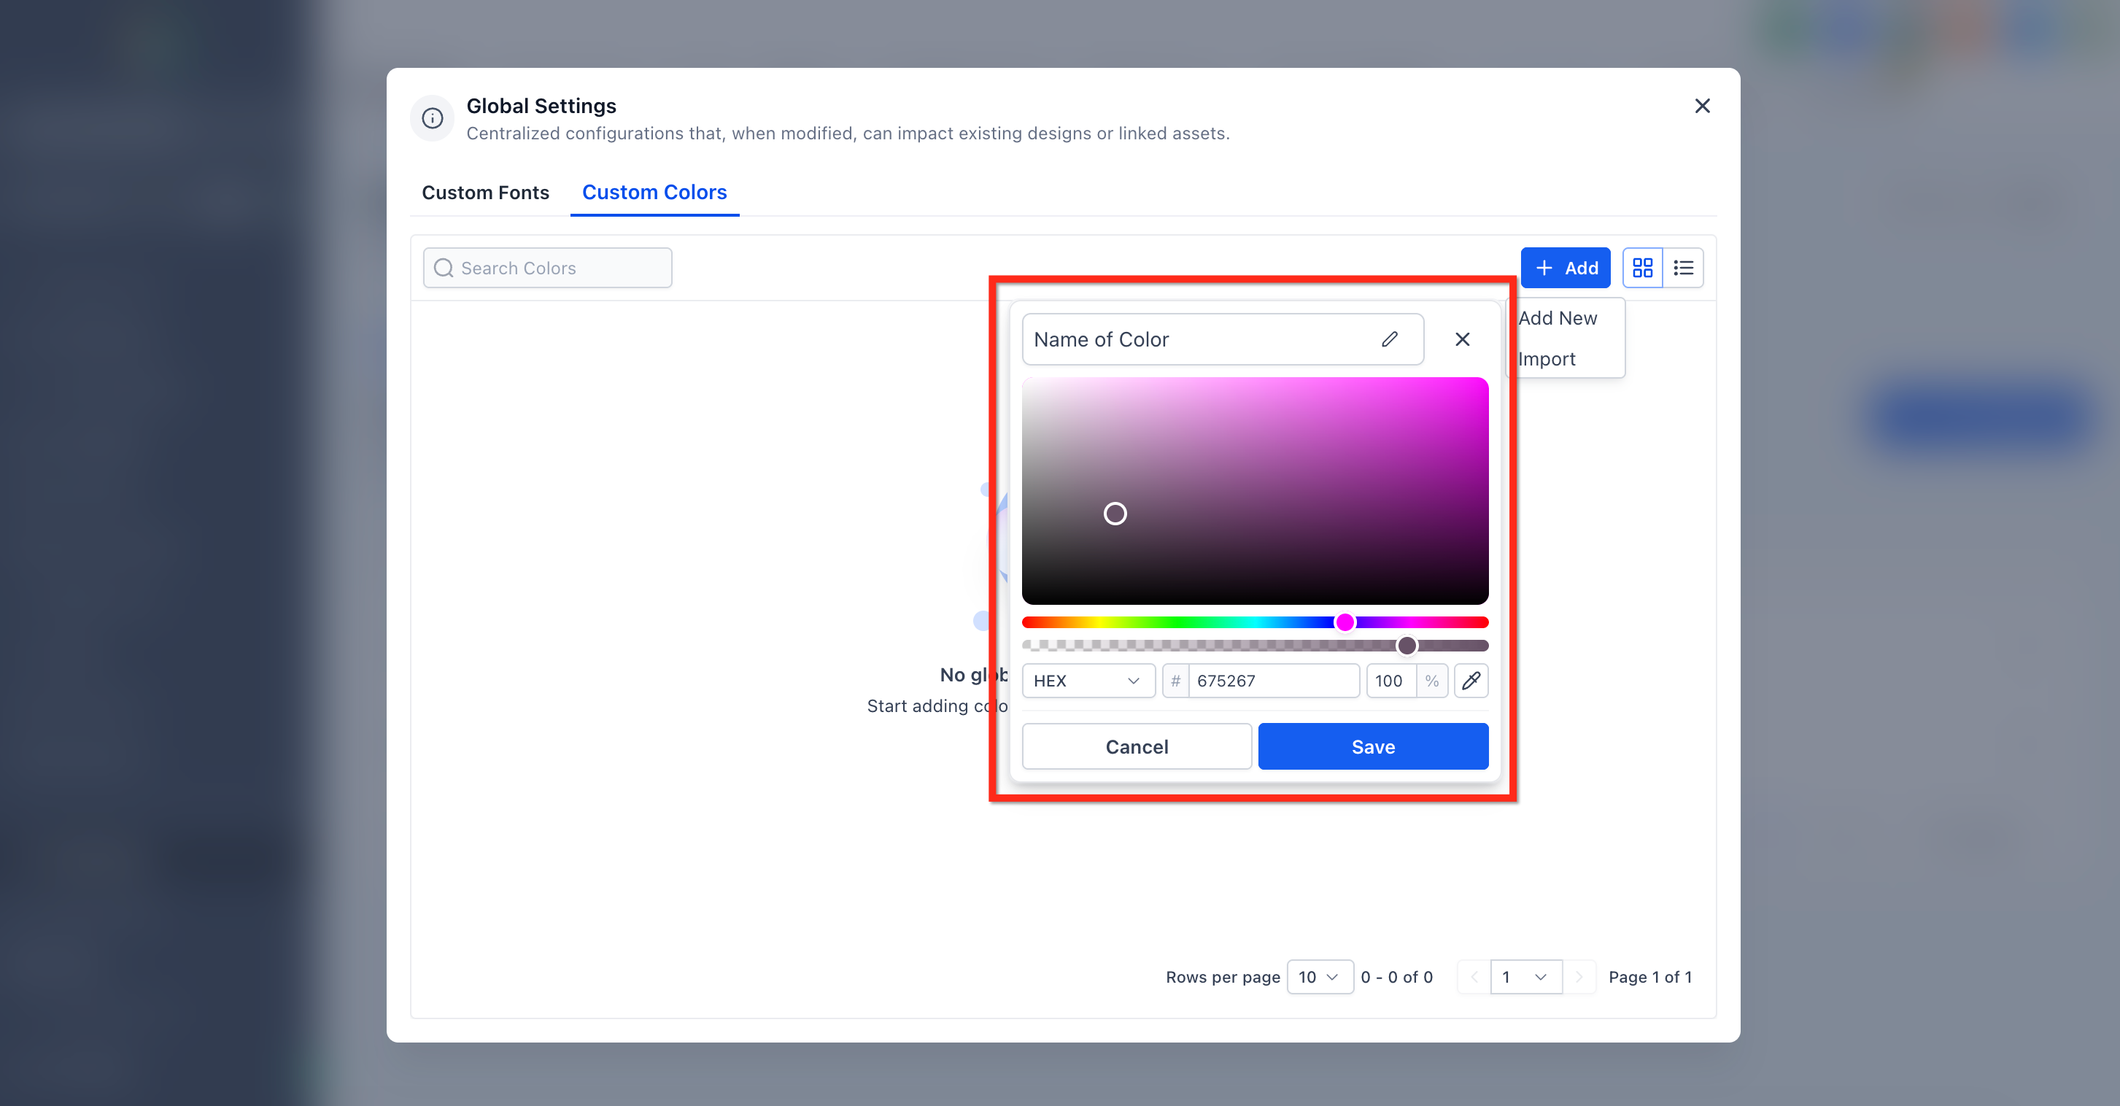Click the opacity slider handle

[1407, 645]
